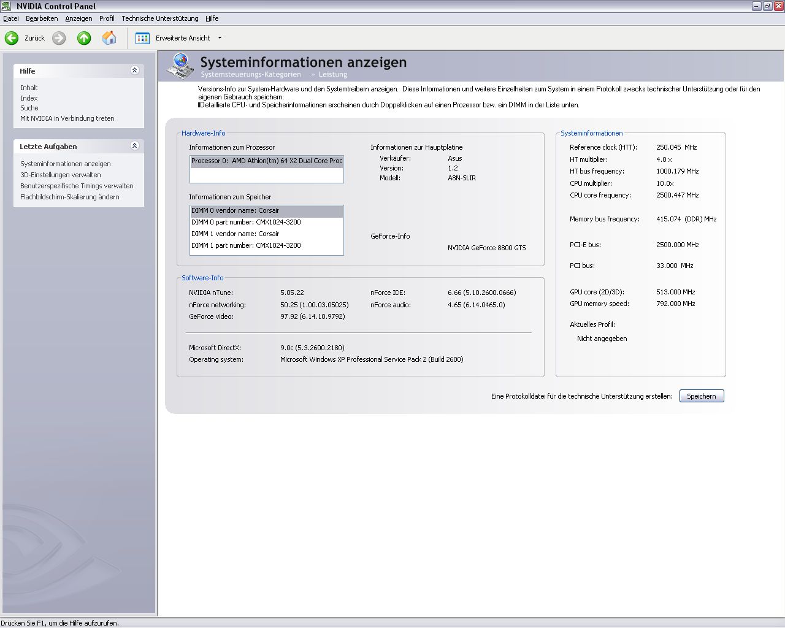
Task: Click the NVIDIA nTune version 5.05.22
Action: click(292, 293)
